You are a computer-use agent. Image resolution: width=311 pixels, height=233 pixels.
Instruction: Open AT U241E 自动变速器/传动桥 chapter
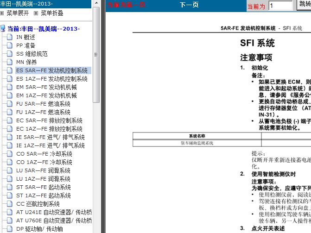[54, 212]
